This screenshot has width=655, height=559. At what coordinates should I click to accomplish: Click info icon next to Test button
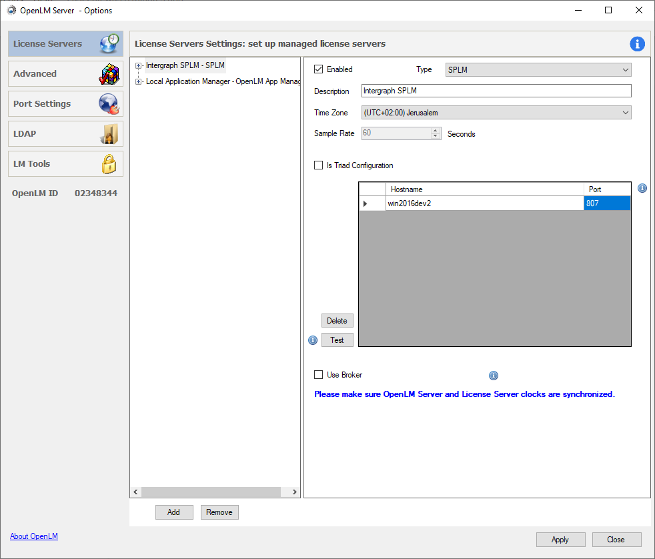point(313,340)
